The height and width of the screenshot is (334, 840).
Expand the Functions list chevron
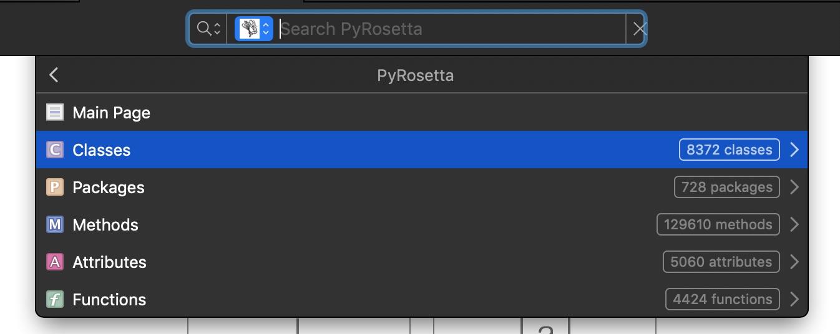click(x=794, y=299)
